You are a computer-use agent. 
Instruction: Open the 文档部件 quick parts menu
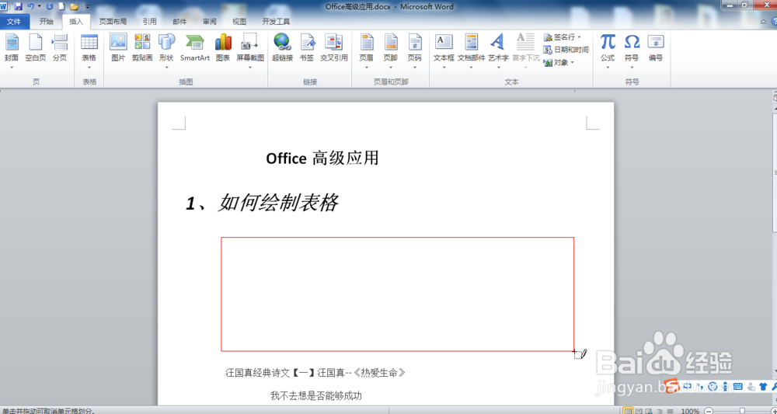point(472,51)
